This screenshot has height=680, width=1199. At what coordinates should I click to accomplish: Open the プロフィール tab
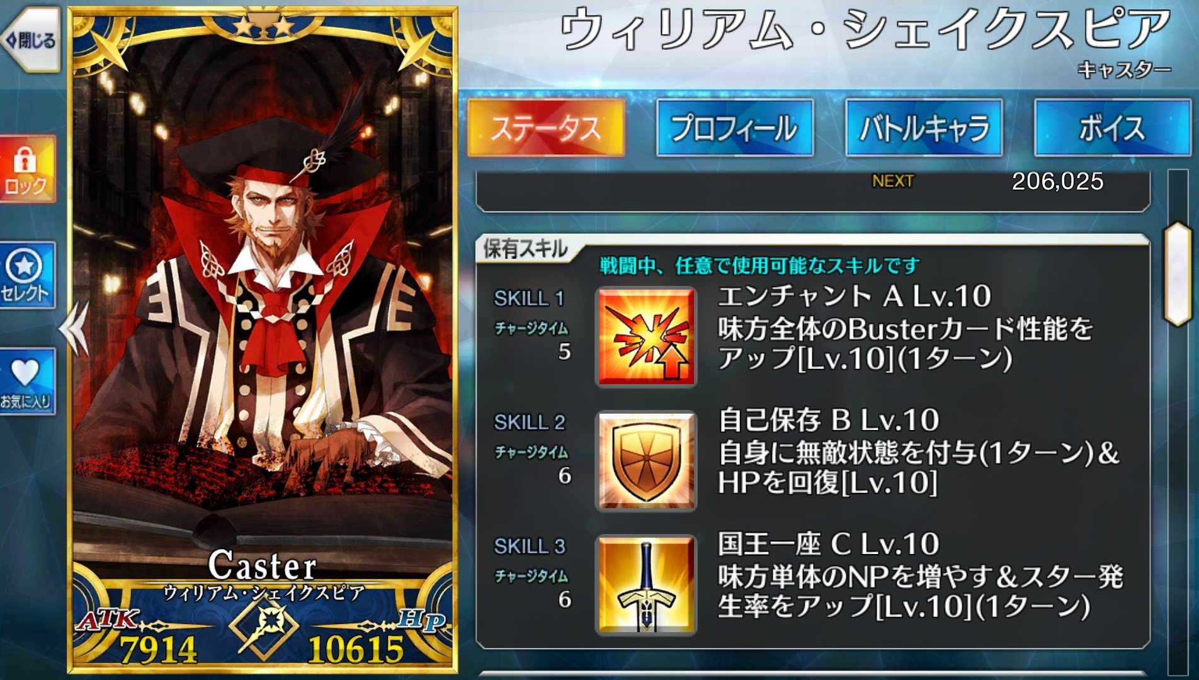(734, 128)
